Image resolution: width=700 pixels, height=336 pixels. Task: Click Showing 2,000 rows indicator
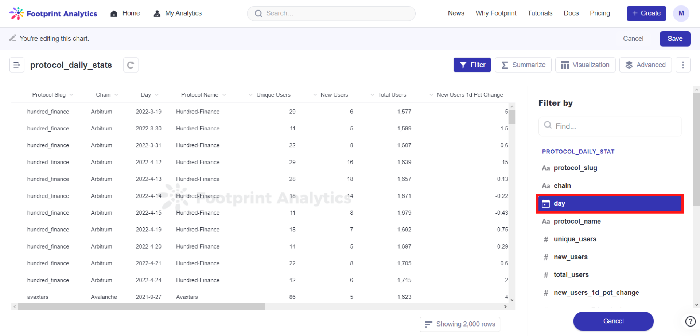pos(460,324)
